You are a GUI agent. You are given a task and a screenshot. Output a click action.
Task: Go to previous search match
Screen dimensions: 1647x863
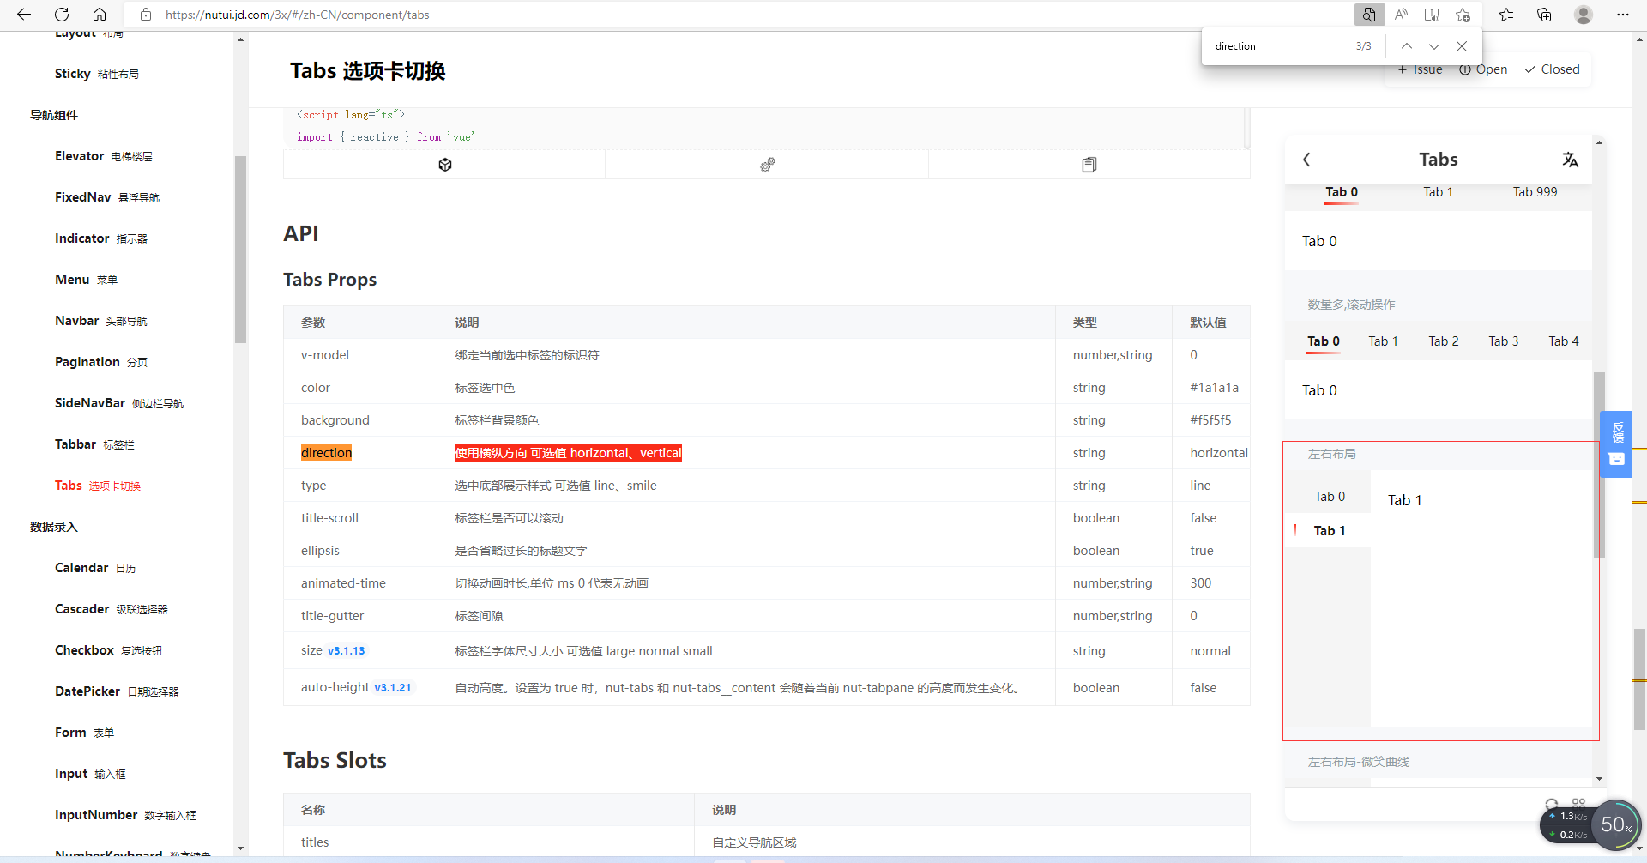click(1406, 45)
